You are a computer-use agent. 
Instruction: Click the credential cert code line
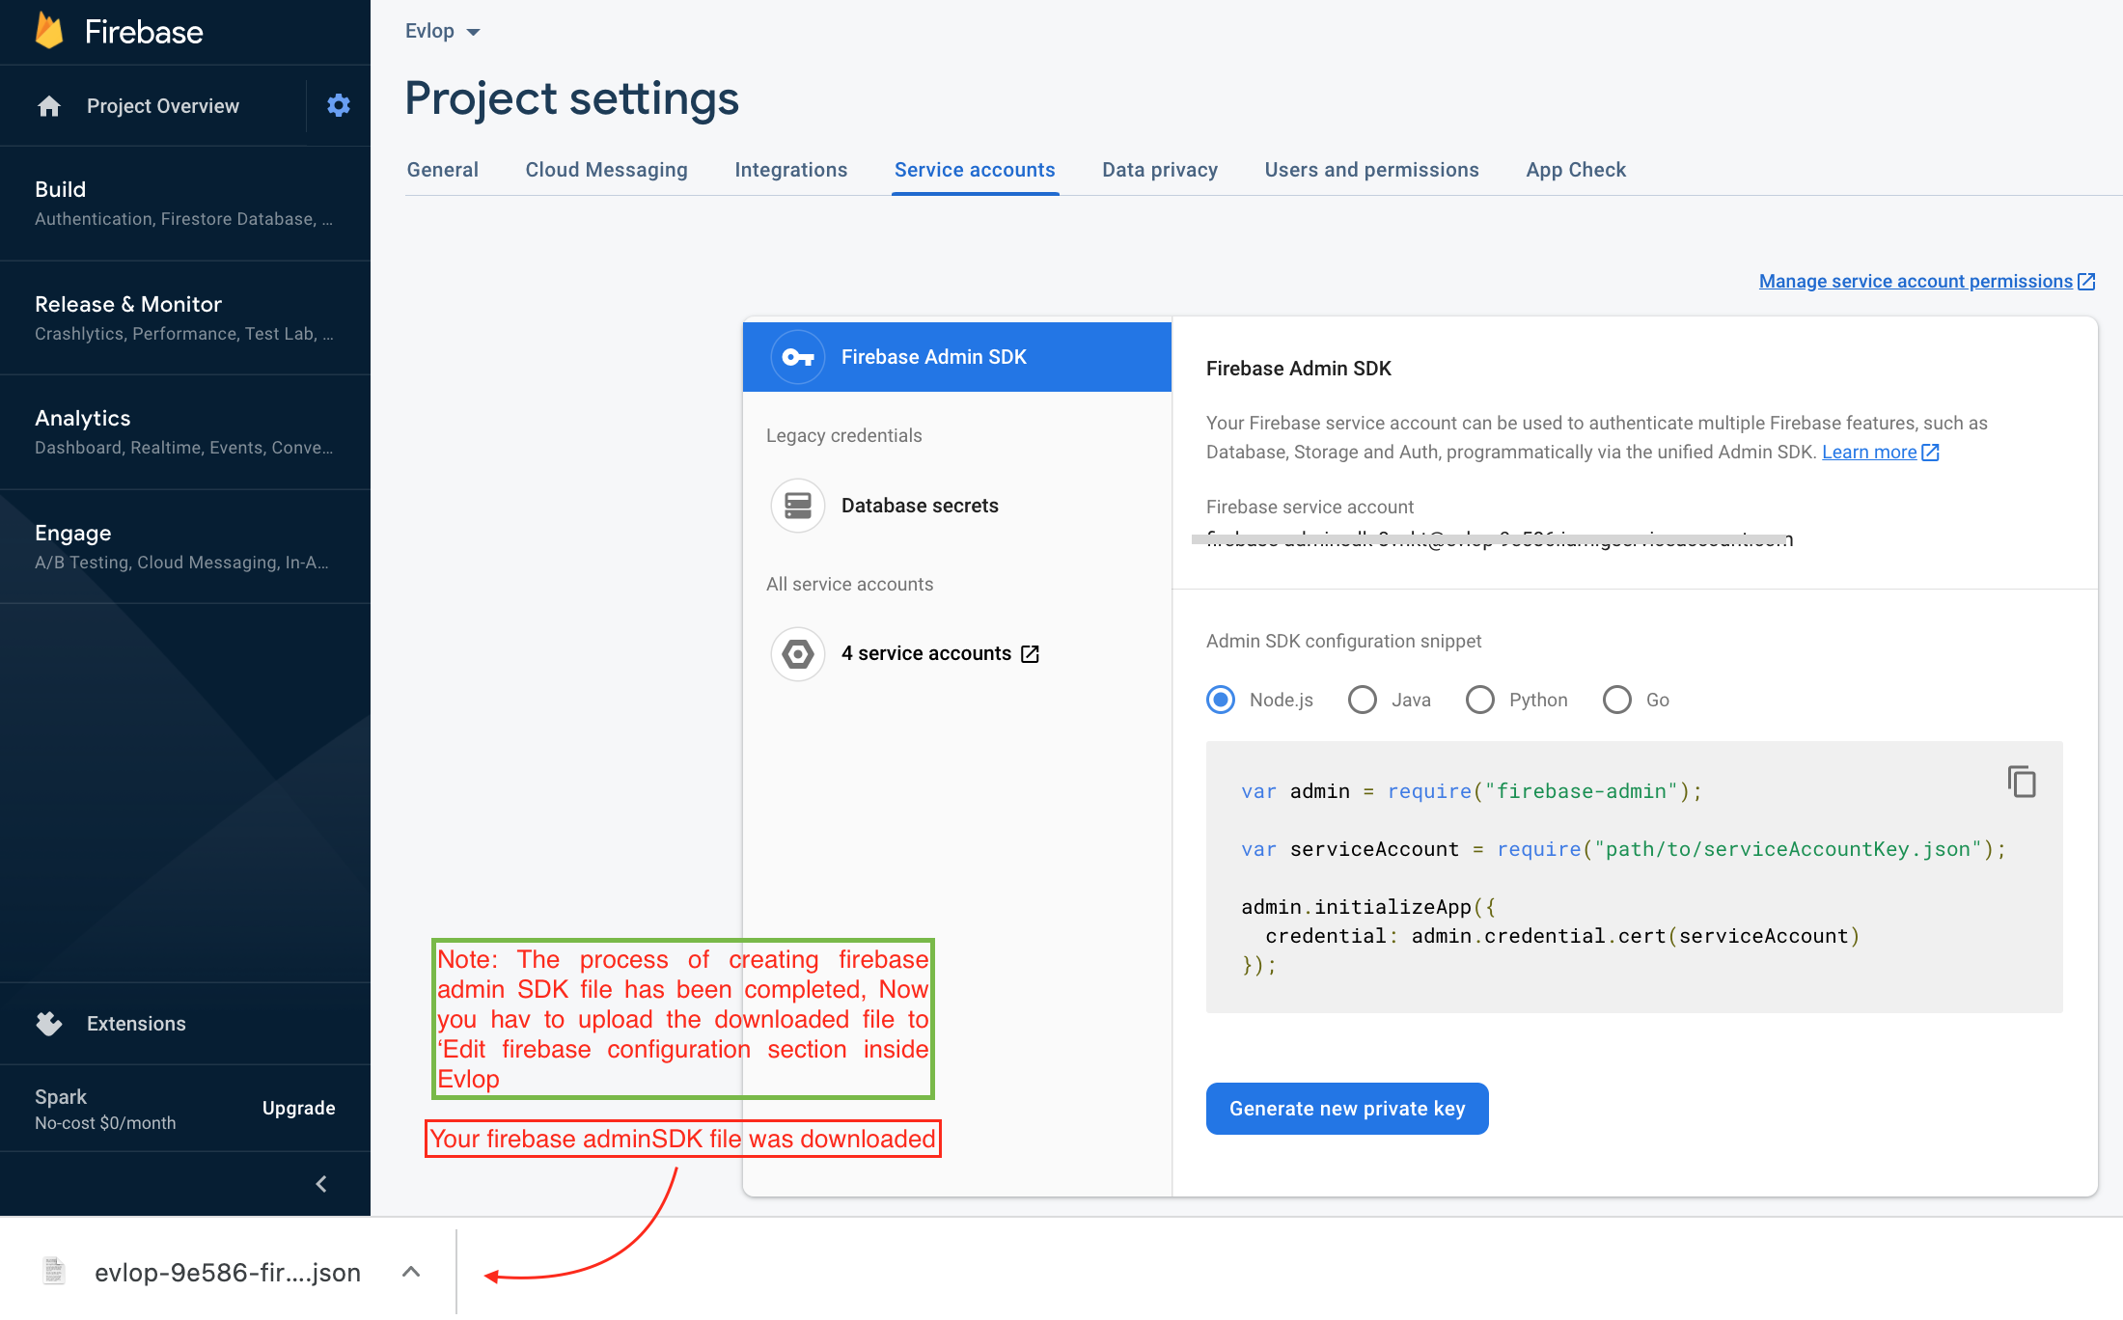[1562, 936]
